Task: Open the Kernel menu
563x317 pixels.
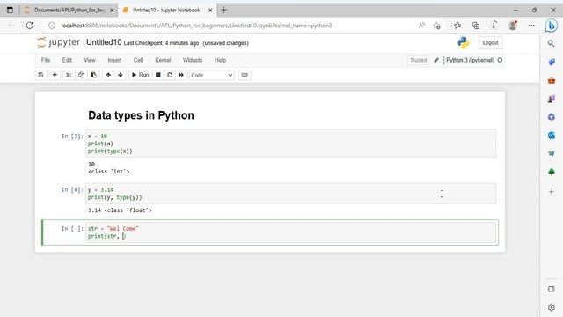Action: pos(163,60)
